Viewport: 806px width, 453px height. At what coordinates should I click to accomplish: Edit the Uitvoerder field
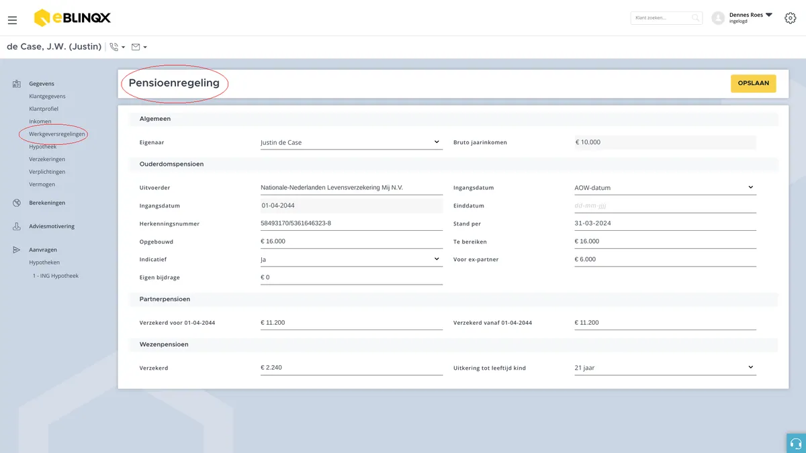351,188
